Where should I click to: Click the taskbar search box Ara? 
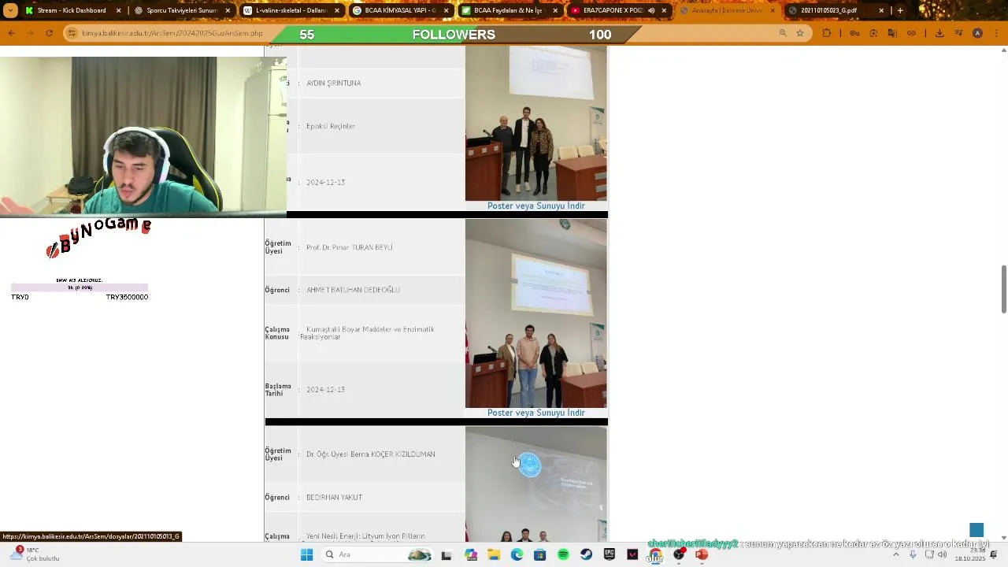tap(378, 554)
